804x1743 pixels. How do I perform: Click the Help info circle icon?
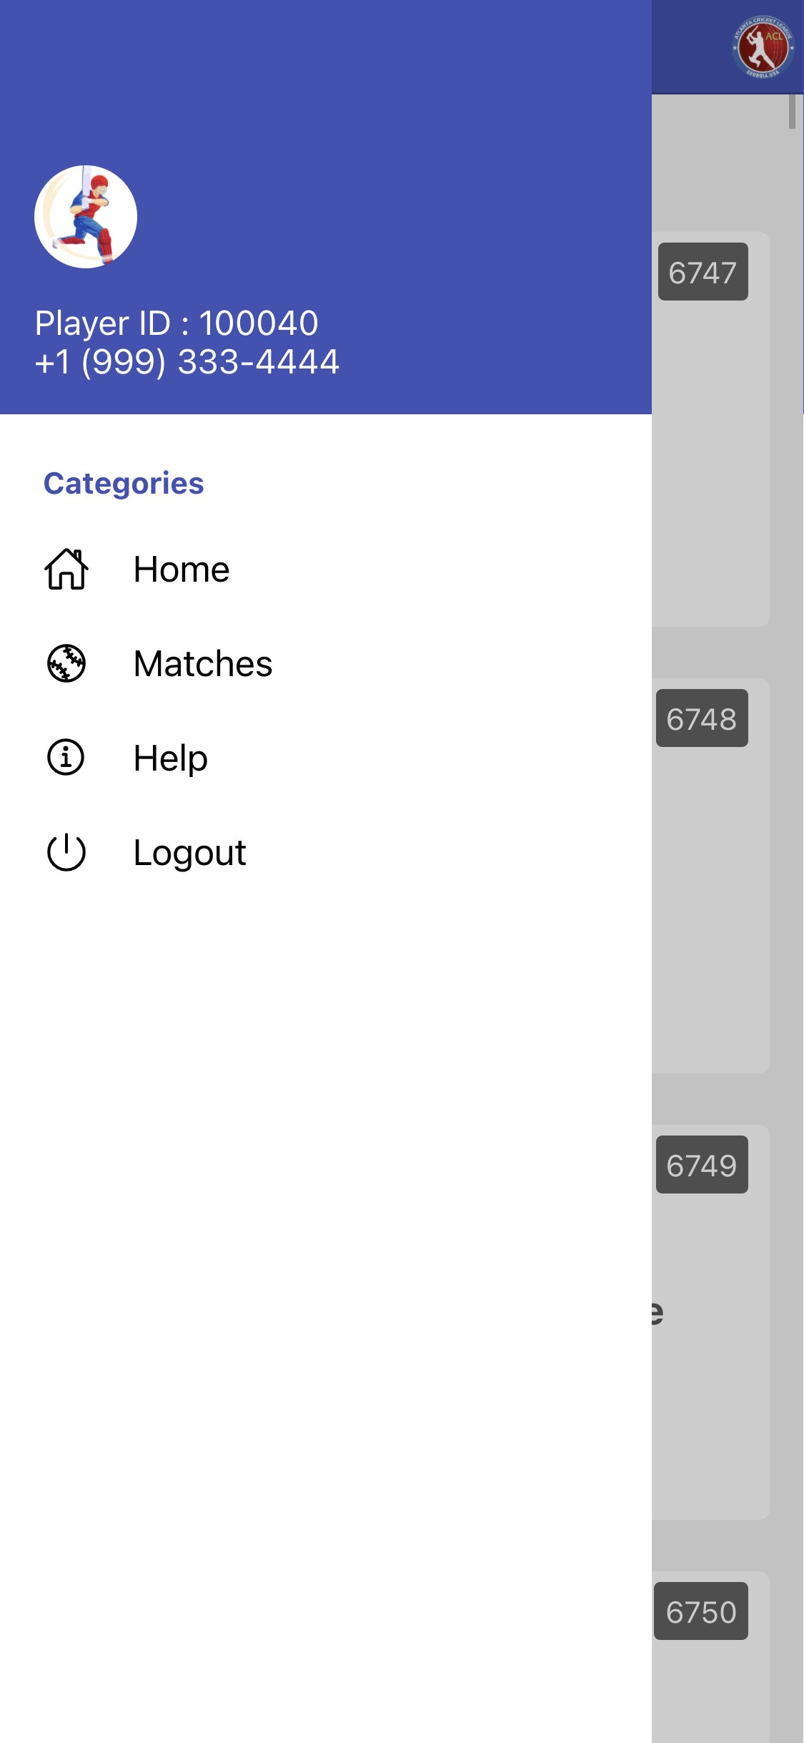click(66, 758)
